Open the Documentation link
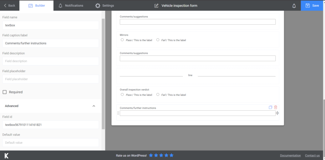The height and width of the screenshot is (160, 325). tap(290, 156)
